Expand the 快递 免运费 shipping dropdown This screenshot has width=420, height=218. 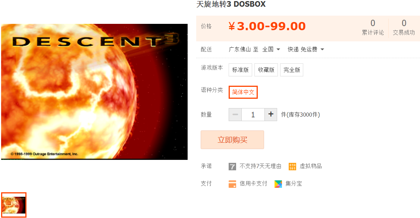306,50
